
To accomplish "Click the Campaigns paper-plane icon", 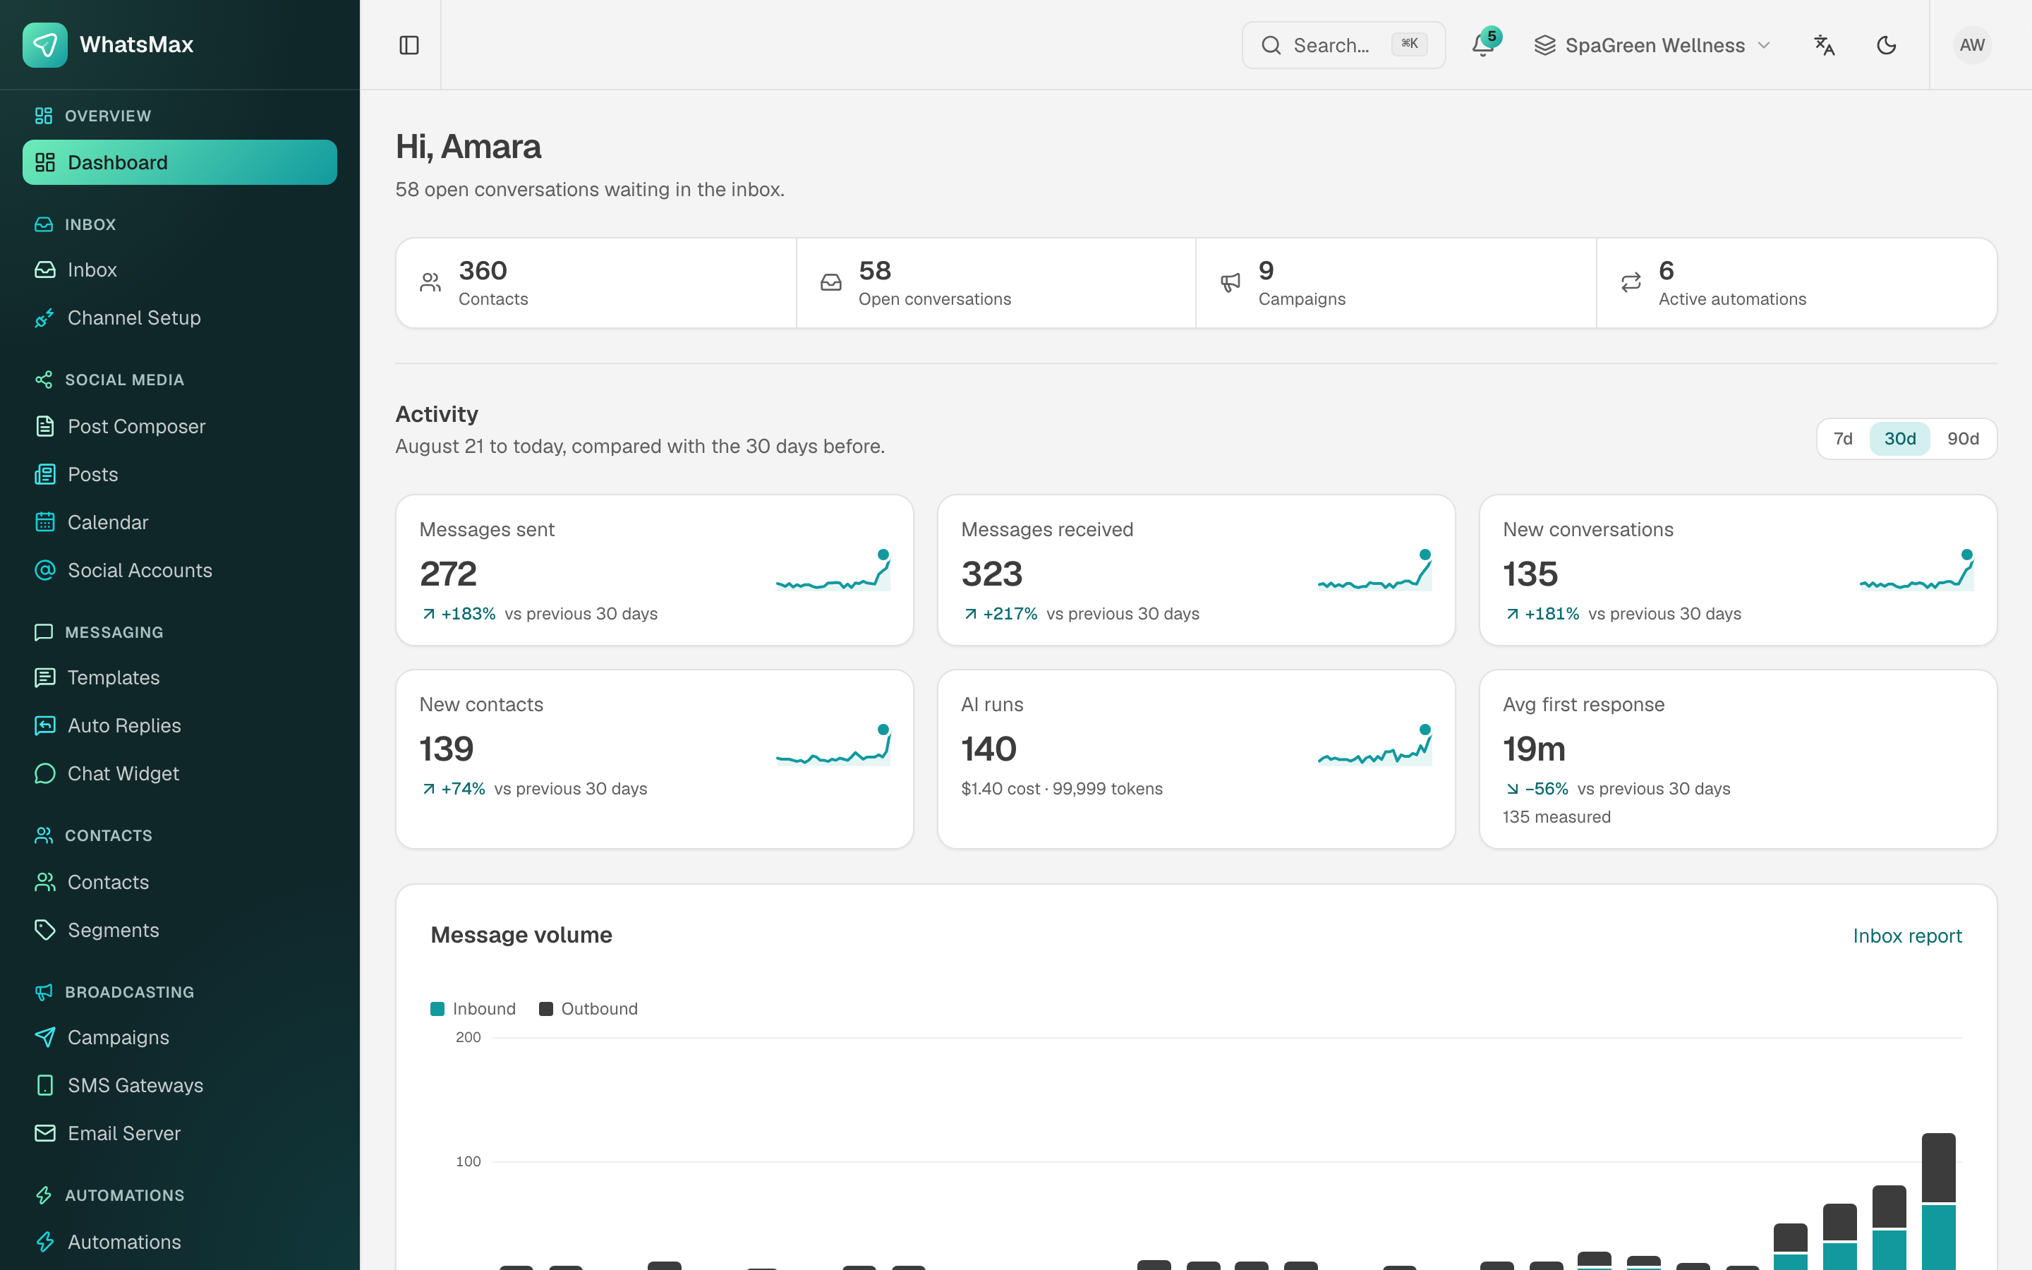I will tap(45, 1036).
